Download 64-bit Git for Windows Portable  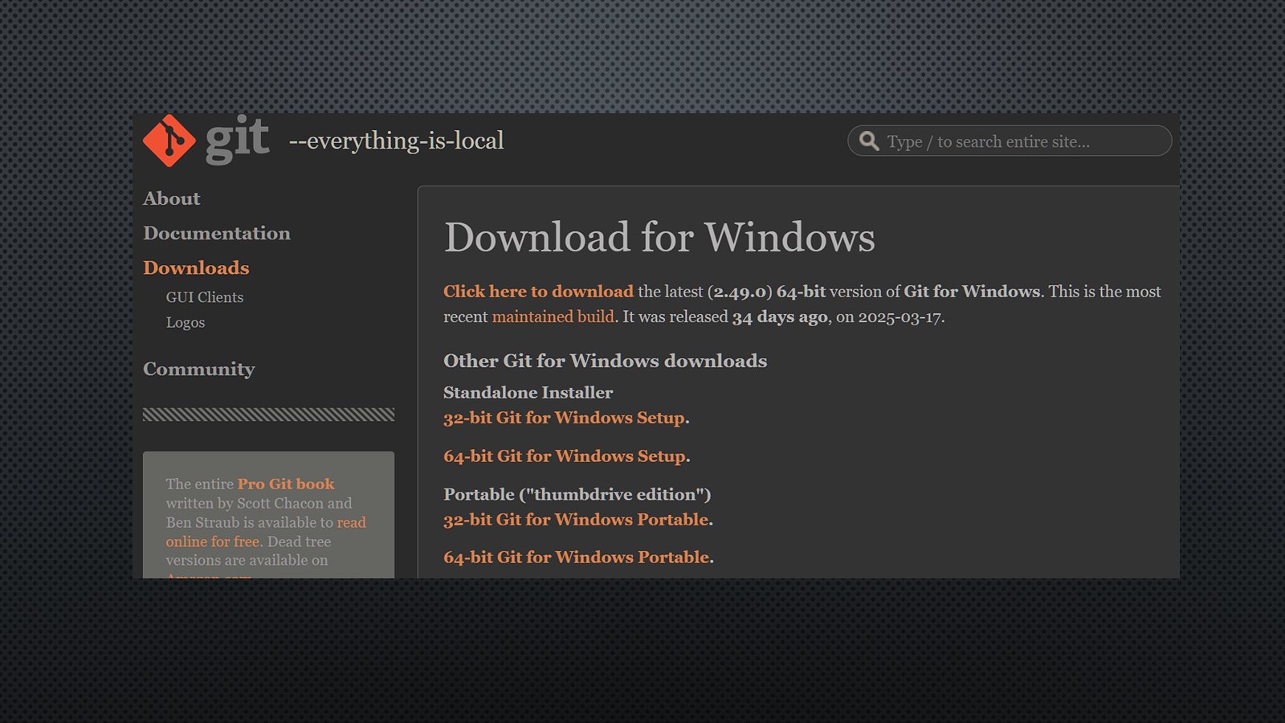coord(577,558)
